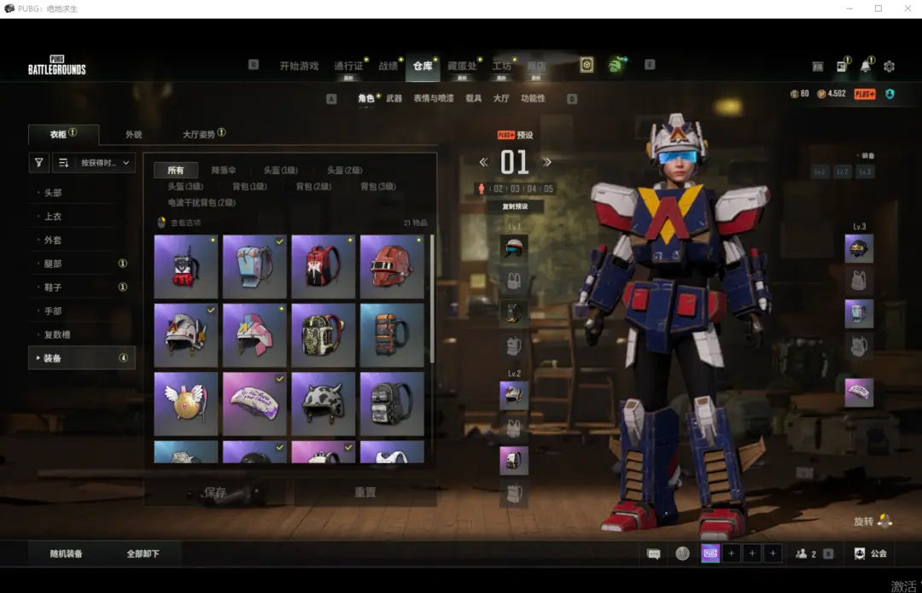The image size is (922, 593).
Task: Expand the 复数槽 category
Action: coord(81,334)
